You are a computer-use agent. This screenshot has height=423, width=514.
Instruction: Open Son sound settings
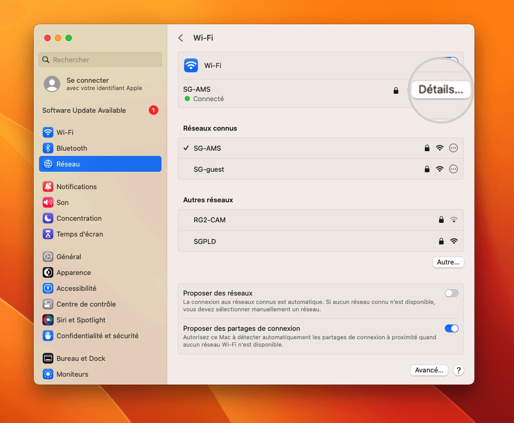coord(100,202)
